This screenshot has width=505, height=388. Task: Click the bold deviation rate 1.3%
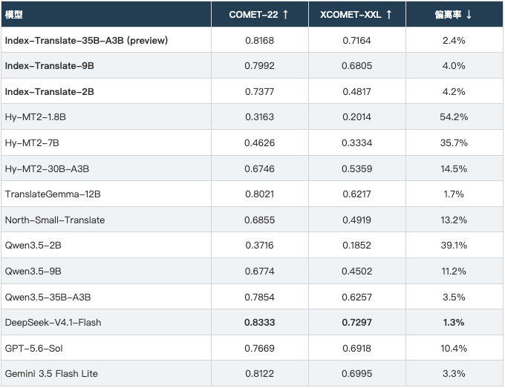[x=454, y=323]
